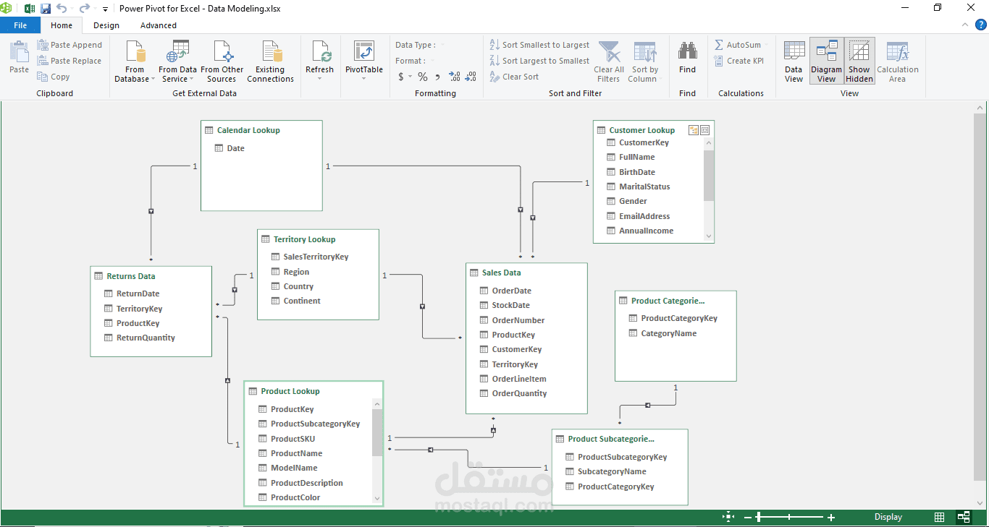This screenshot has width=989, height=527.
Task: Click AutoSum sigma button
Action: click(x=738, y=45)
